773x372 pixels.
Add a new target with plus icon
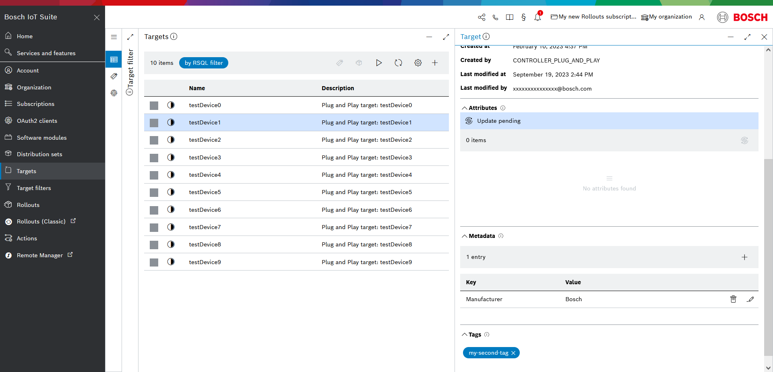point(435,63)
